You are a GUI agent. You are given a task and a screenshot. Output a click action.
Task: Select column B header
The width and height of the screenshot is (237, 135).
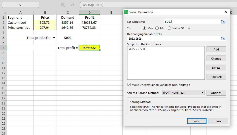pyautogui.click(x=45, y=12)
